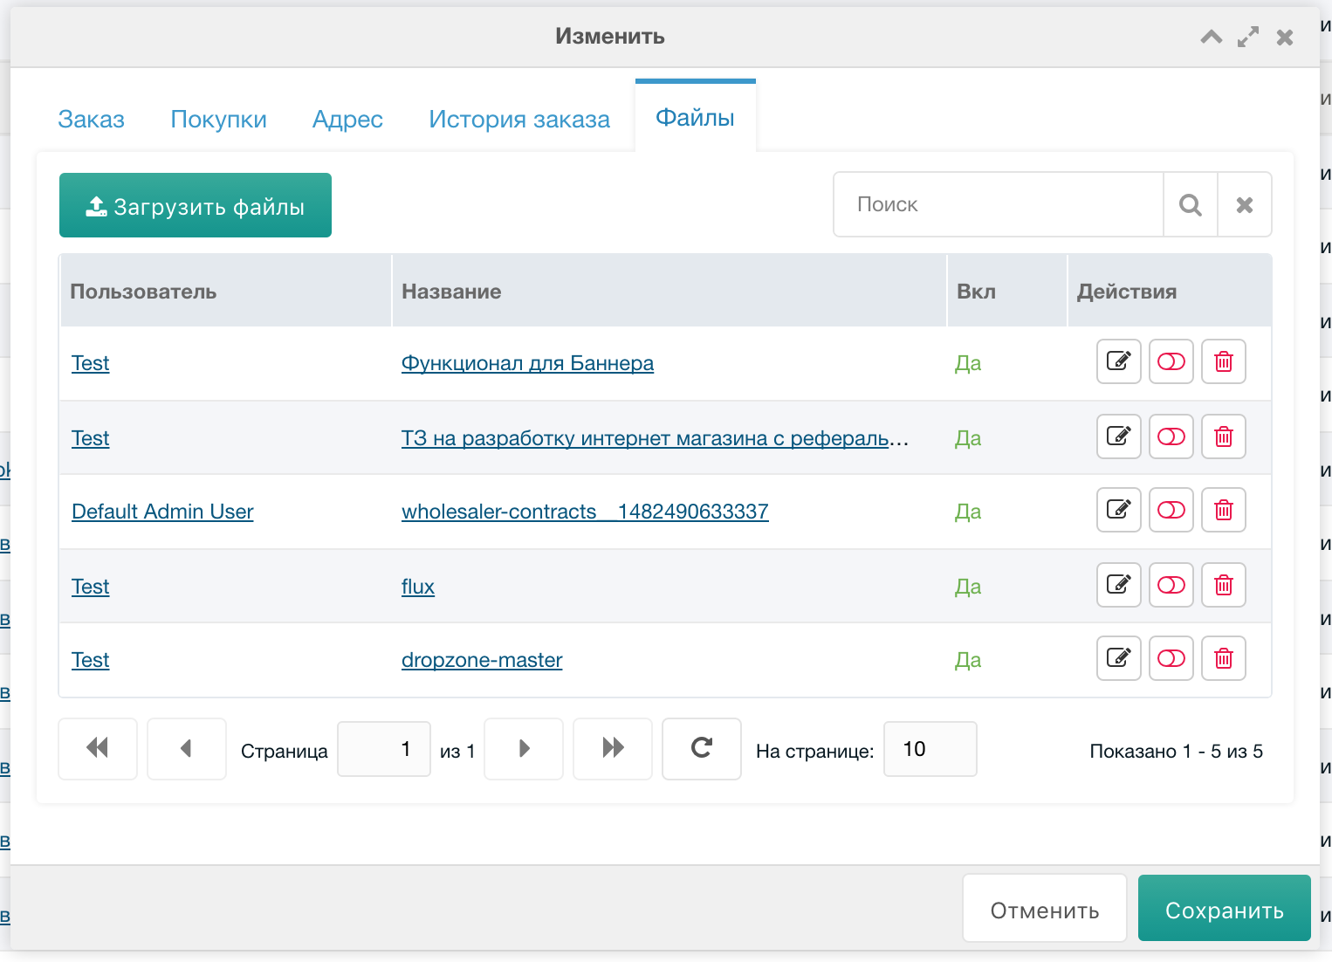The image size is (1332, 962).
Task: Refresh the file list with the reload icon
Action: [x=701, y=749]
